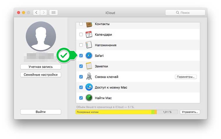Click the yellow Notes icon
The height and width of the screenshot is (139, 221).
point(89,66)
